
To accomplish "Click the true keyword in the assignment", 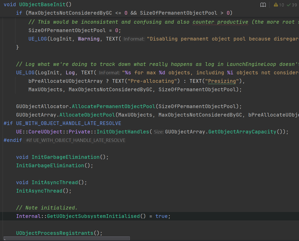I will pos(161,216).
